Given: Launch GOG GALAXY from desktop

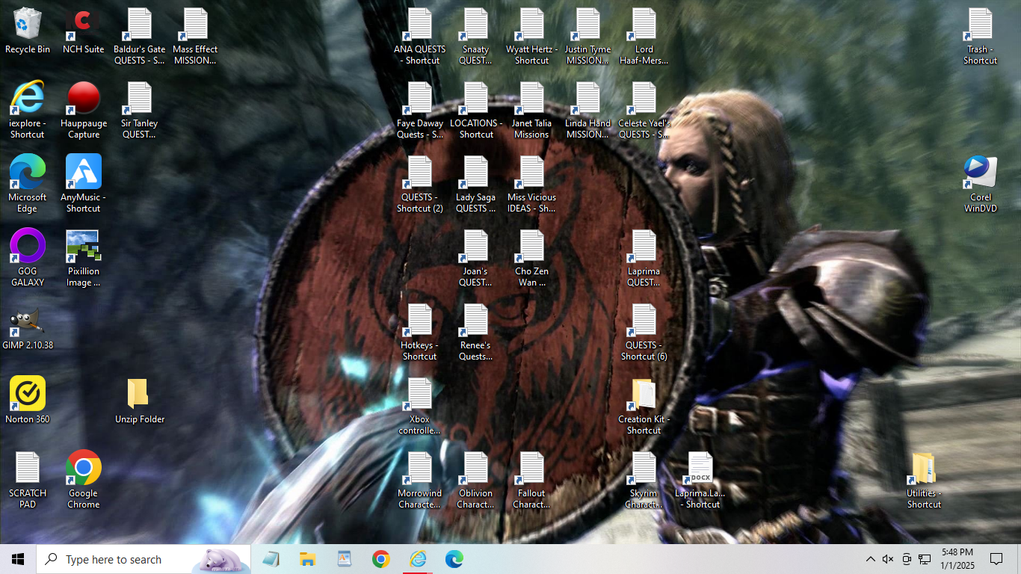Looking at the screenshot, I should [28, 257].
